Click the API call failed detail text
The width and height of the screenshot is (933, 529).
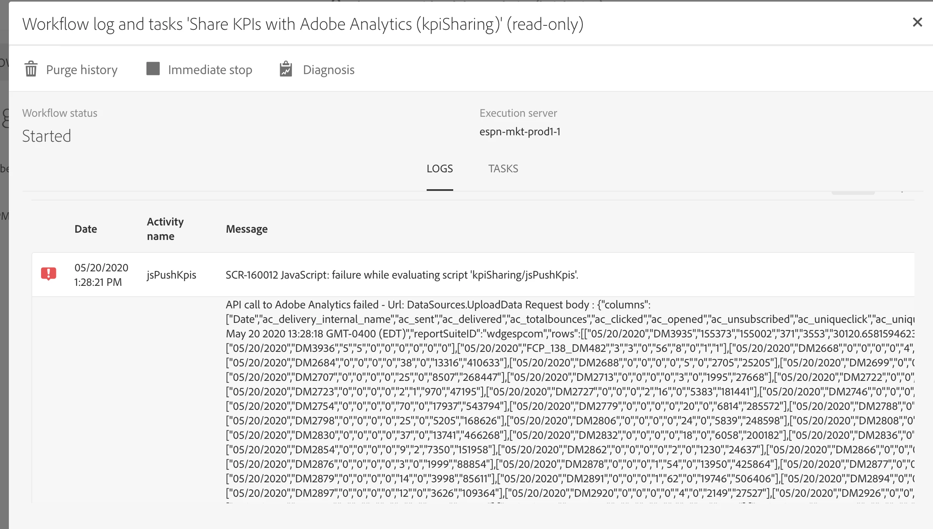(x=438, y=305)
